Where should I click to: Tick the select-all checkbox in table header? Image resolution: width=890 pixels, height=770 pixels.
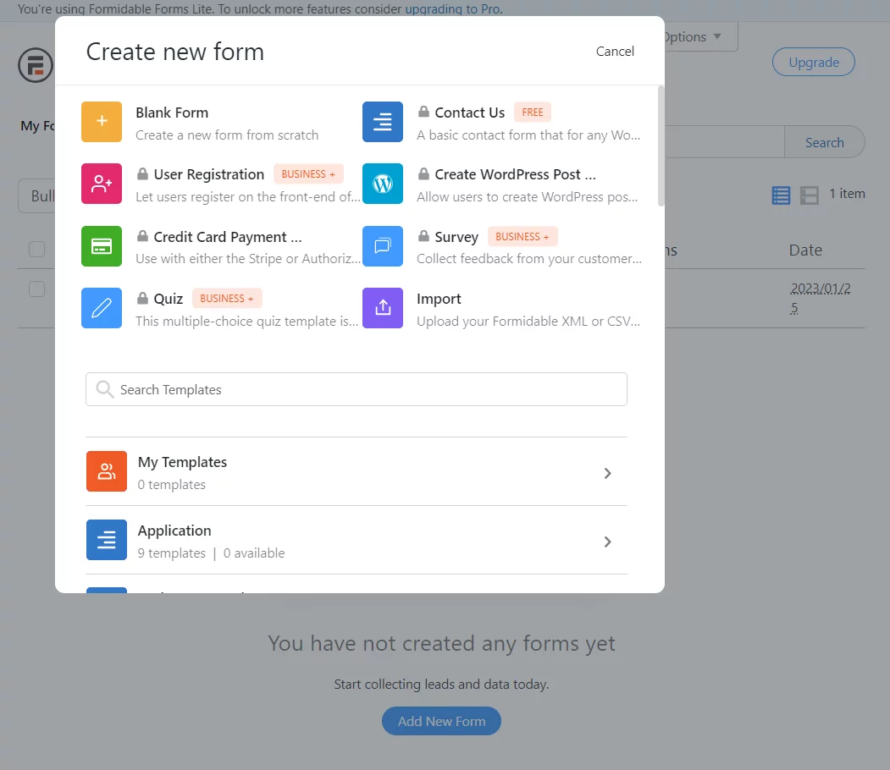pos(37,249)
